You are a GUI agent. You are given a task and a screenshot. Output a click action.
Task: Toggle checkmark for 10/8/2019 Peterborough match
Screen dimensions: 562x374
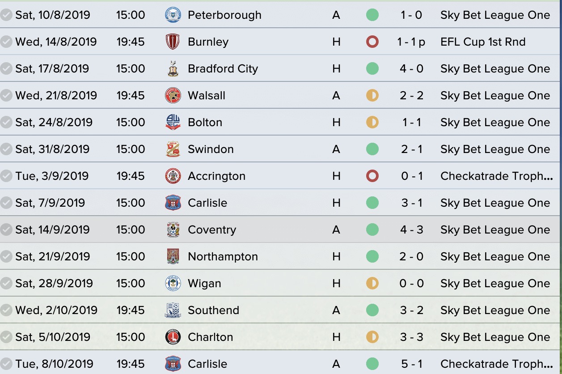click(x=6, y=15)
